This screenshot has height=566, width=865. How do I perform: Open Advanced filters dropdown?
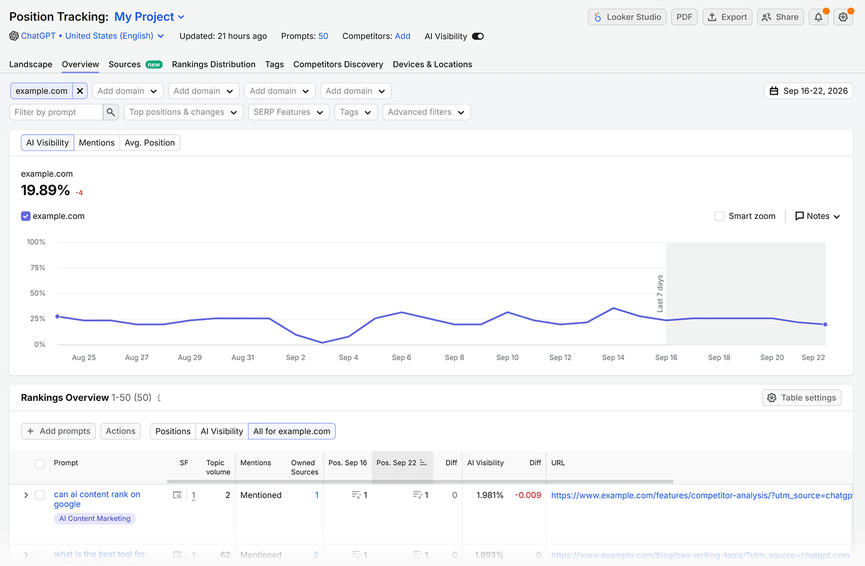click(x=427, y=112)
